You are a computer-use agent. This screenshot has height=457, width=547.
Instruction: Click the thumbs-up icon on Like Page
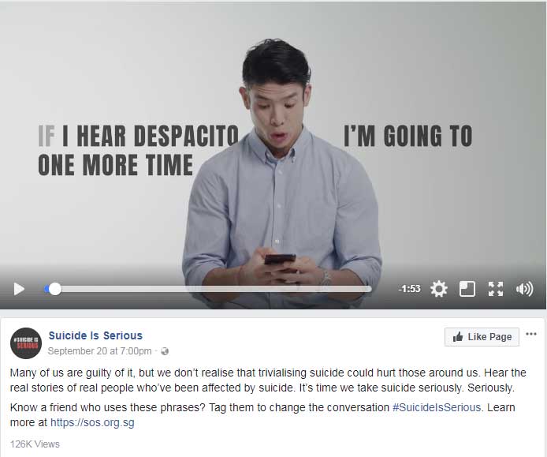(458, 337)
